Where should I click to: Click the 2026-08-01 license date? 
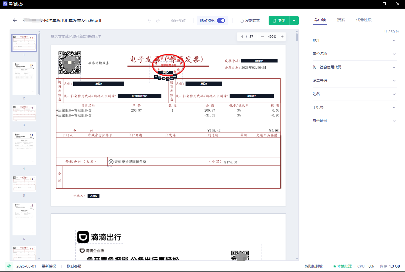click(26, 266)
